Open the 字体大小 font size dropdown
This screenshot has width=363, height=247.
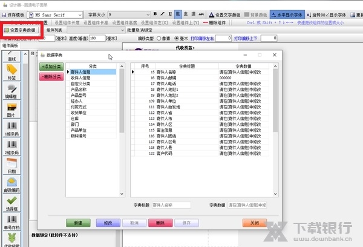[x=148, y=15]
